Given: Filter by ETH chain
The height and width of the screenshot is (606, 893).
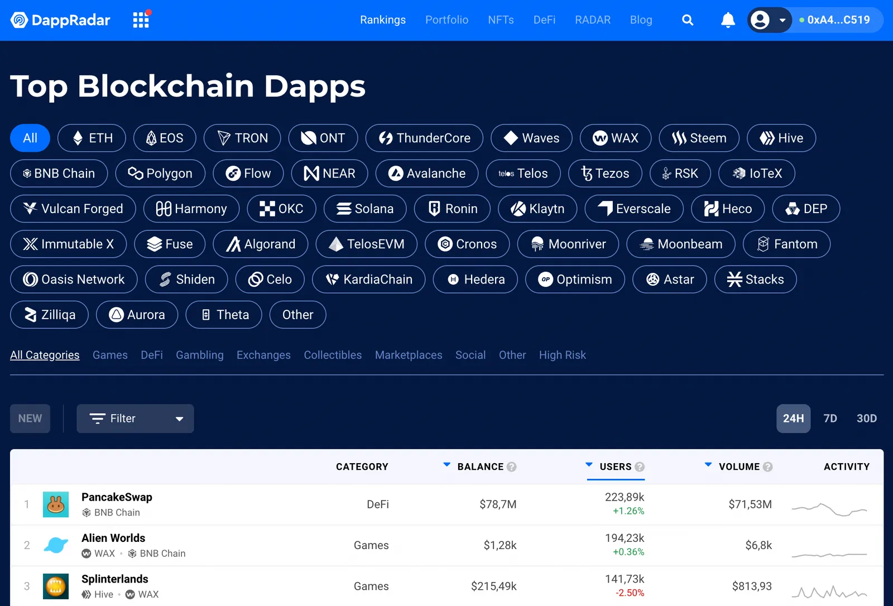Looking at the screenshot, I should coord(92,138).
